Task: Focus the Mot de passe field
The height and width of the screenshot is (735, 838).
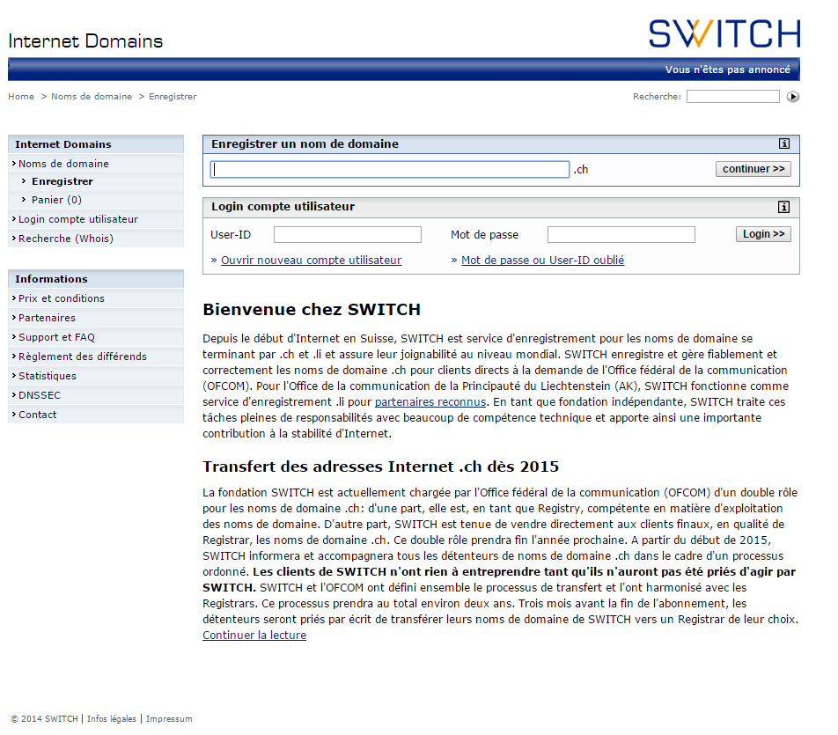Action: (x=621, y=235)
